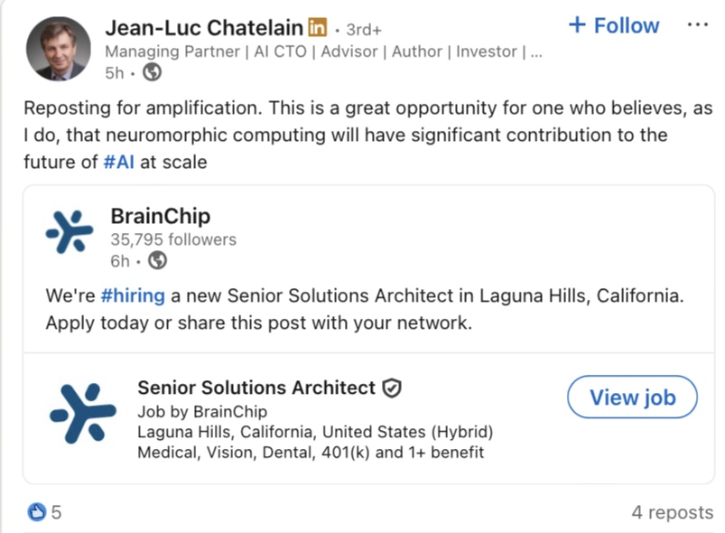Click the globe visibility icon under author
725x533 pixels.
[x=152, y=73]
